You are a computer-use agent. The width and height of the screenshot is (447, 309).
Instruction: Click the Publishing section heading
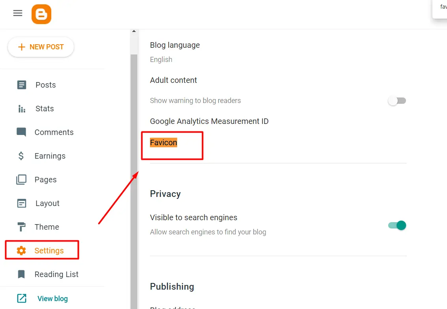point(172,287)
